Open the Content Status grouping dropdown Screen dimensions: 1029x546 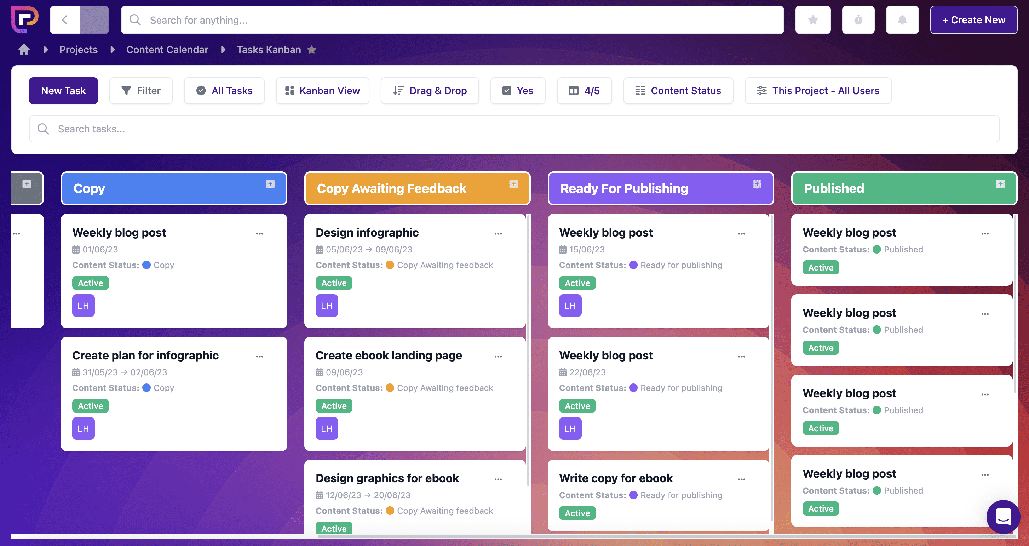pos(678,91)
